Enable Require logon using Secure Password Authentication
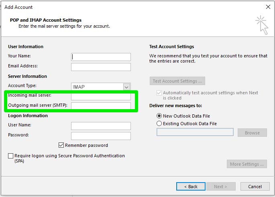The height and width of the screenshot is (197, 275). tap(11, 156)
